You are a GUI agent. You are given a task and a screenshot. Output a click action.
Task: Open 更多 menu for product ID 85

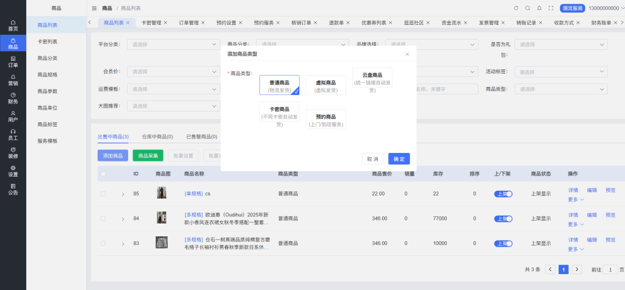(576, 199)
